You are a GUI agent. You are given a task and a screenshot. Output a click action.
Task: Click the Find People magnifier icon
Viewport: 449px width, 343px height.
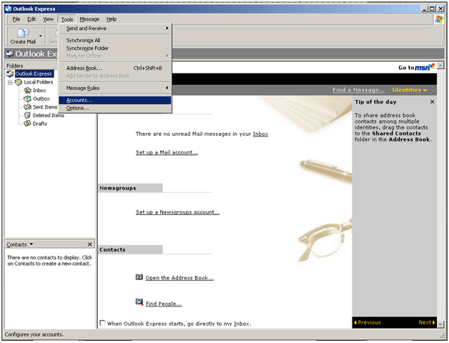click(x=139, y=302)
